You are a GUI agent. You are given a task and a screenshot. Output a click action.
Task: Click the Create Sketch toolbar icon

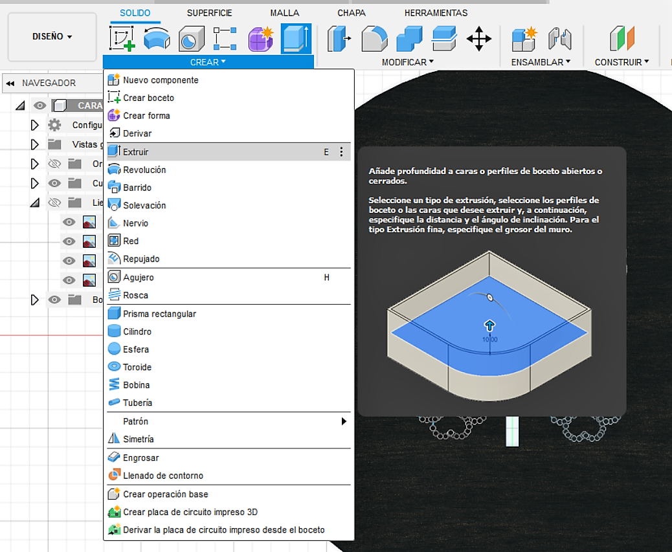122,39
